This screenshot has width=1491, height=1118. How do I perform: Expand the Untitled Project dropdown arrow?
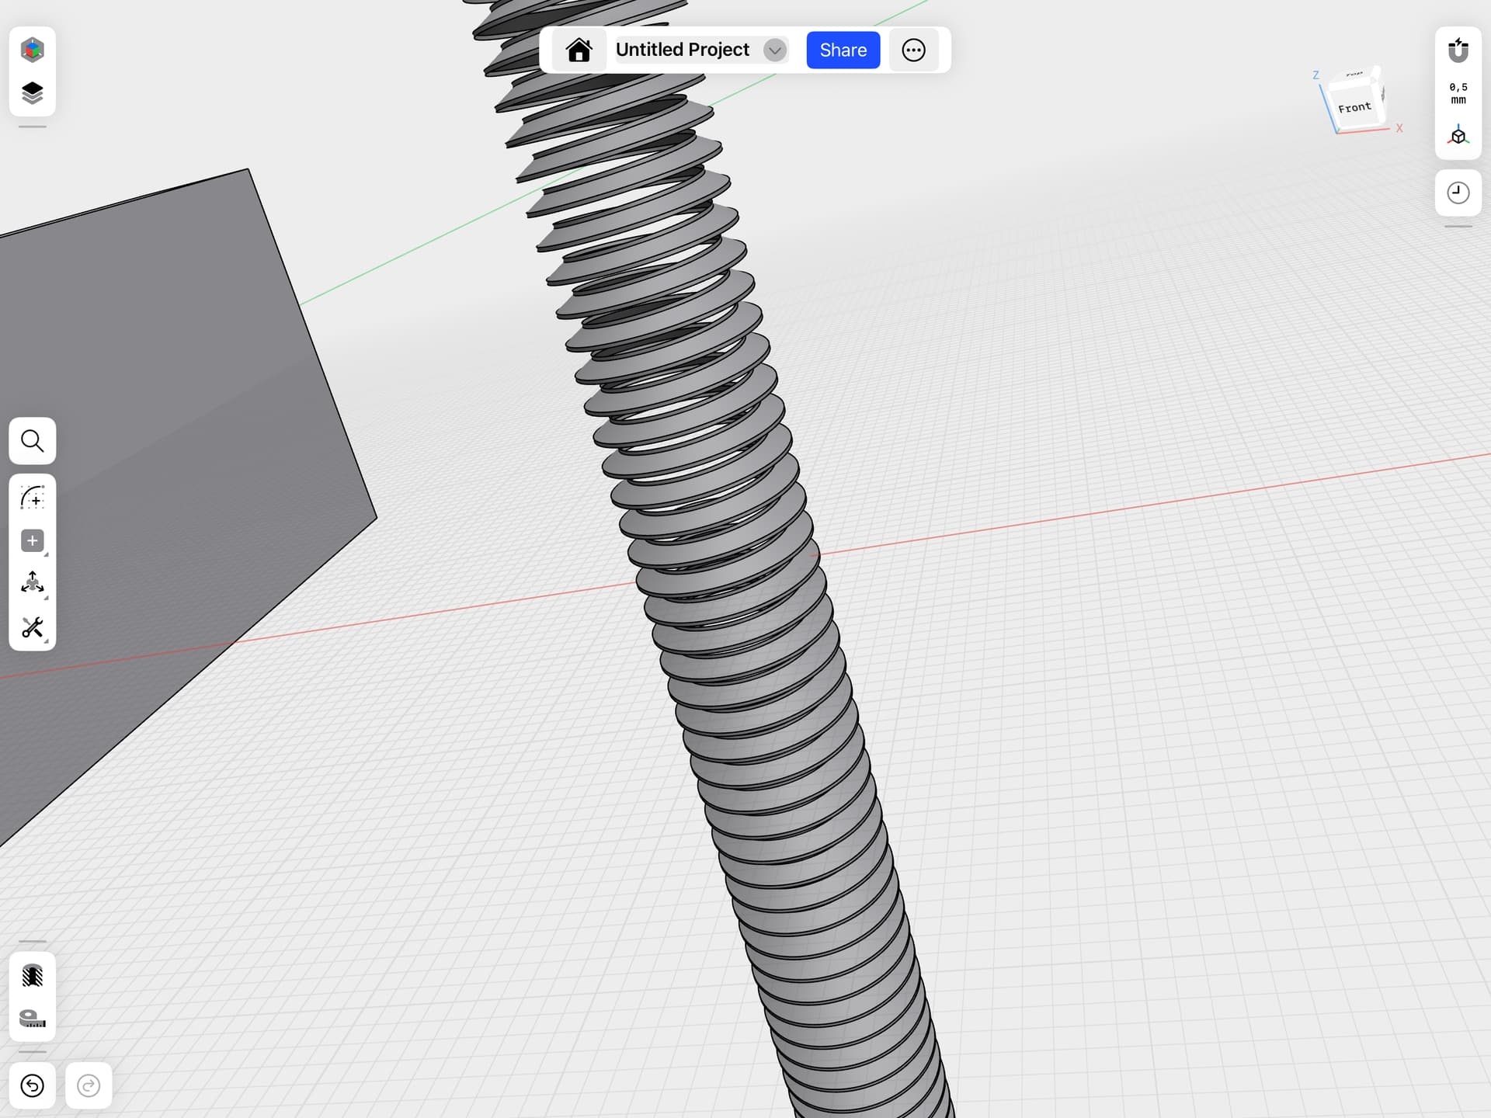(774, 50)
